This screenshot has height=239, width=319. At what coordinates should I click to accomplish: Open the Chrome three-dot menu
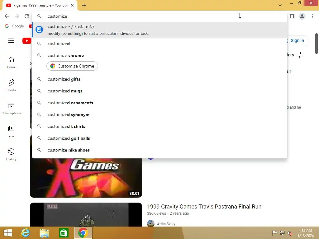coord(312,16)
